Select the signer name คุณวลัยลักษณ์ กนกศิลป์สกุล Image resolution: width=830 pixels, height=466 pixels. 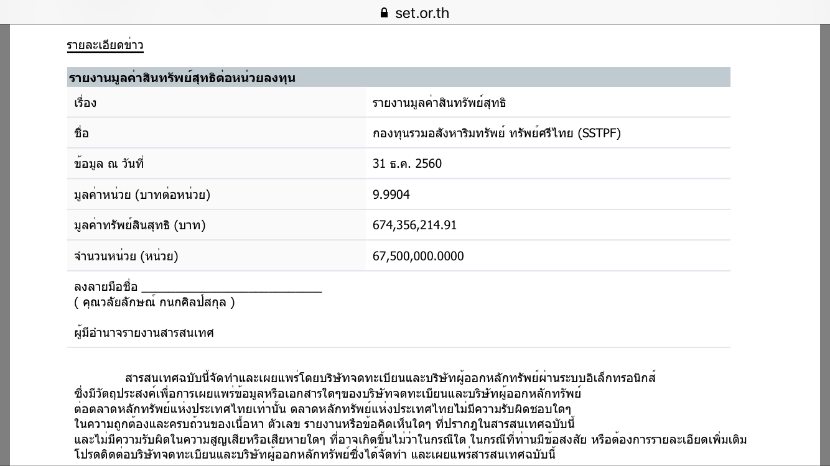154,303
